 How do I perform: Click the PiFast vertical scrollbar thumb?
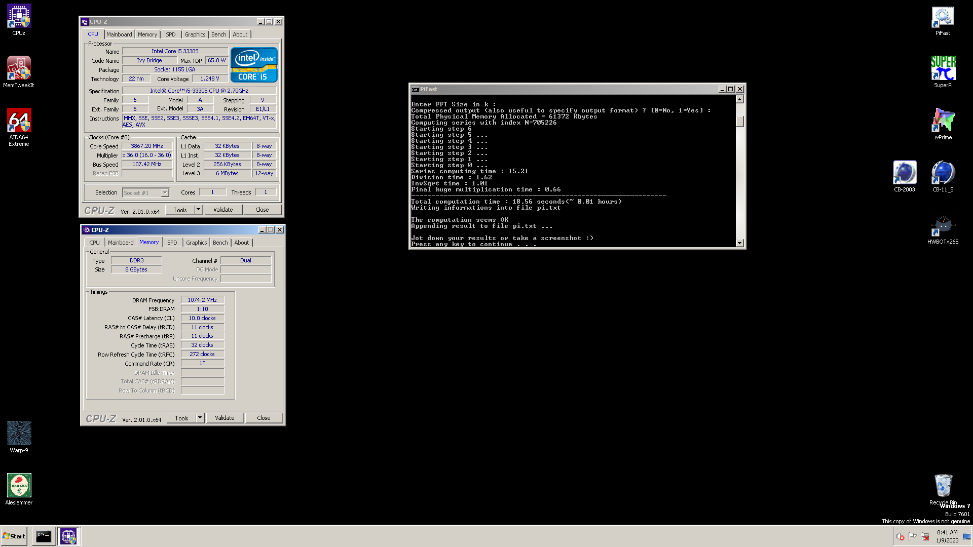point(740,122)
